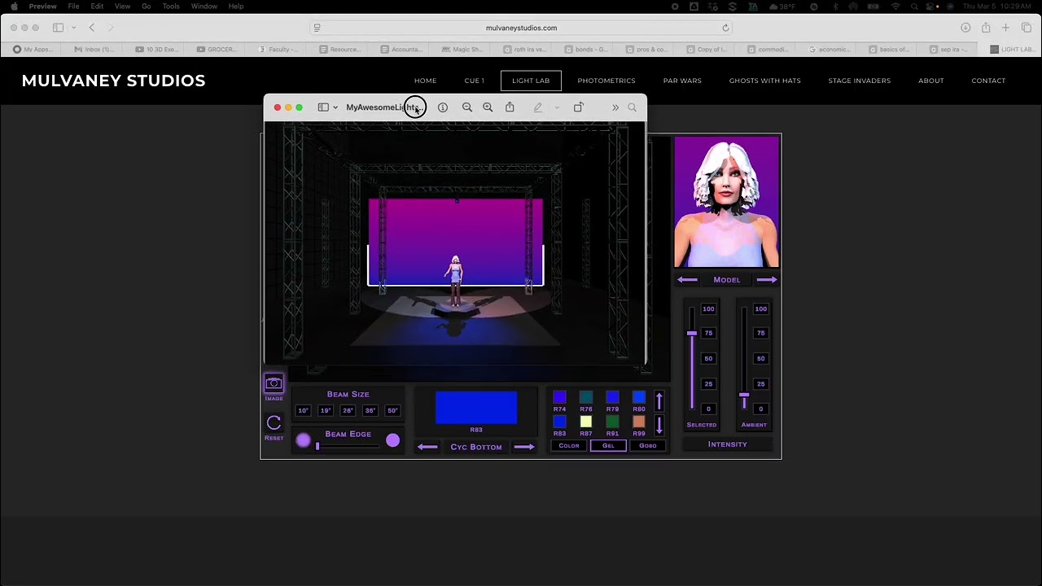This screenshot has height=586, width=1042.
Task: Open the Stage Invaders nav link
Action: point(860,81)
